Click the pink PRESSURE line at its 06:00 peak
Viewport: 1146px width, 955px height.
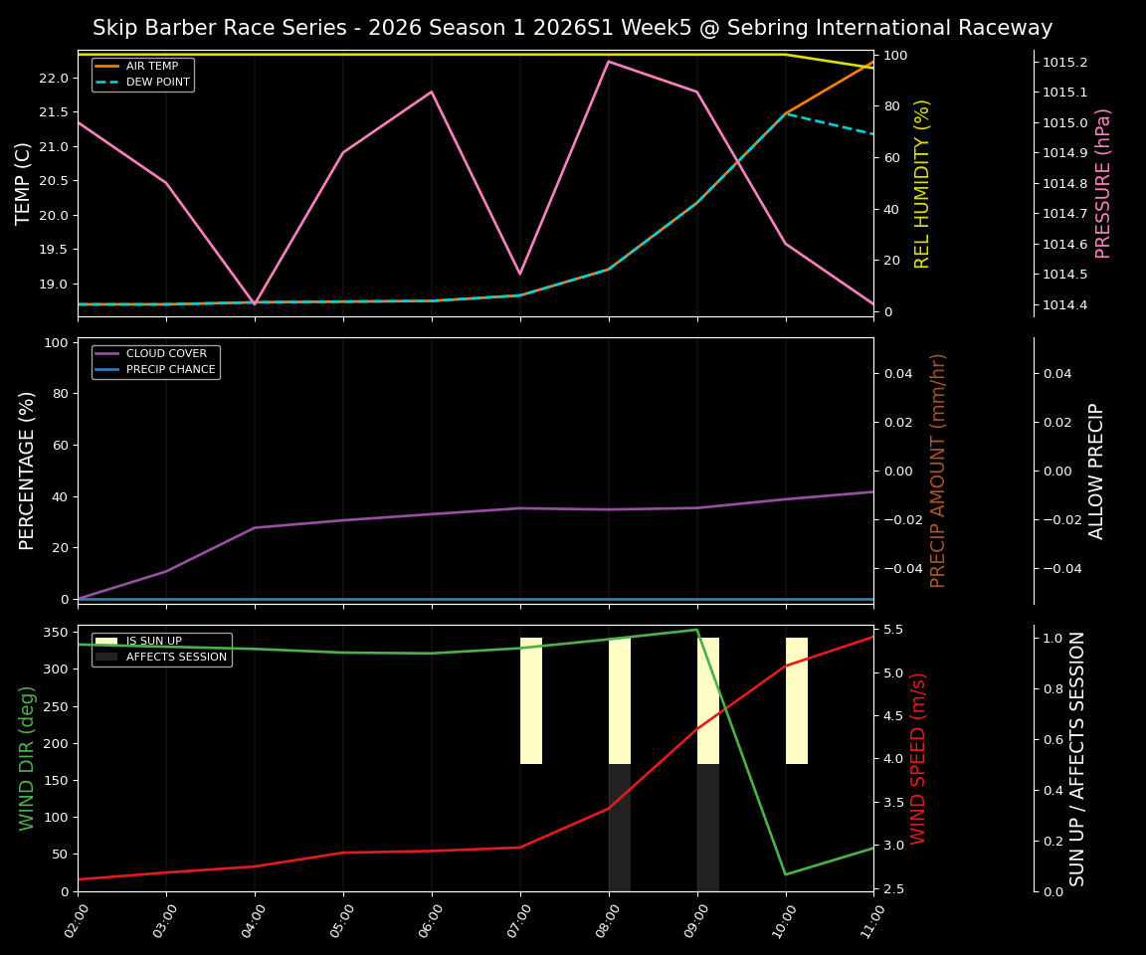pos(430,92)
